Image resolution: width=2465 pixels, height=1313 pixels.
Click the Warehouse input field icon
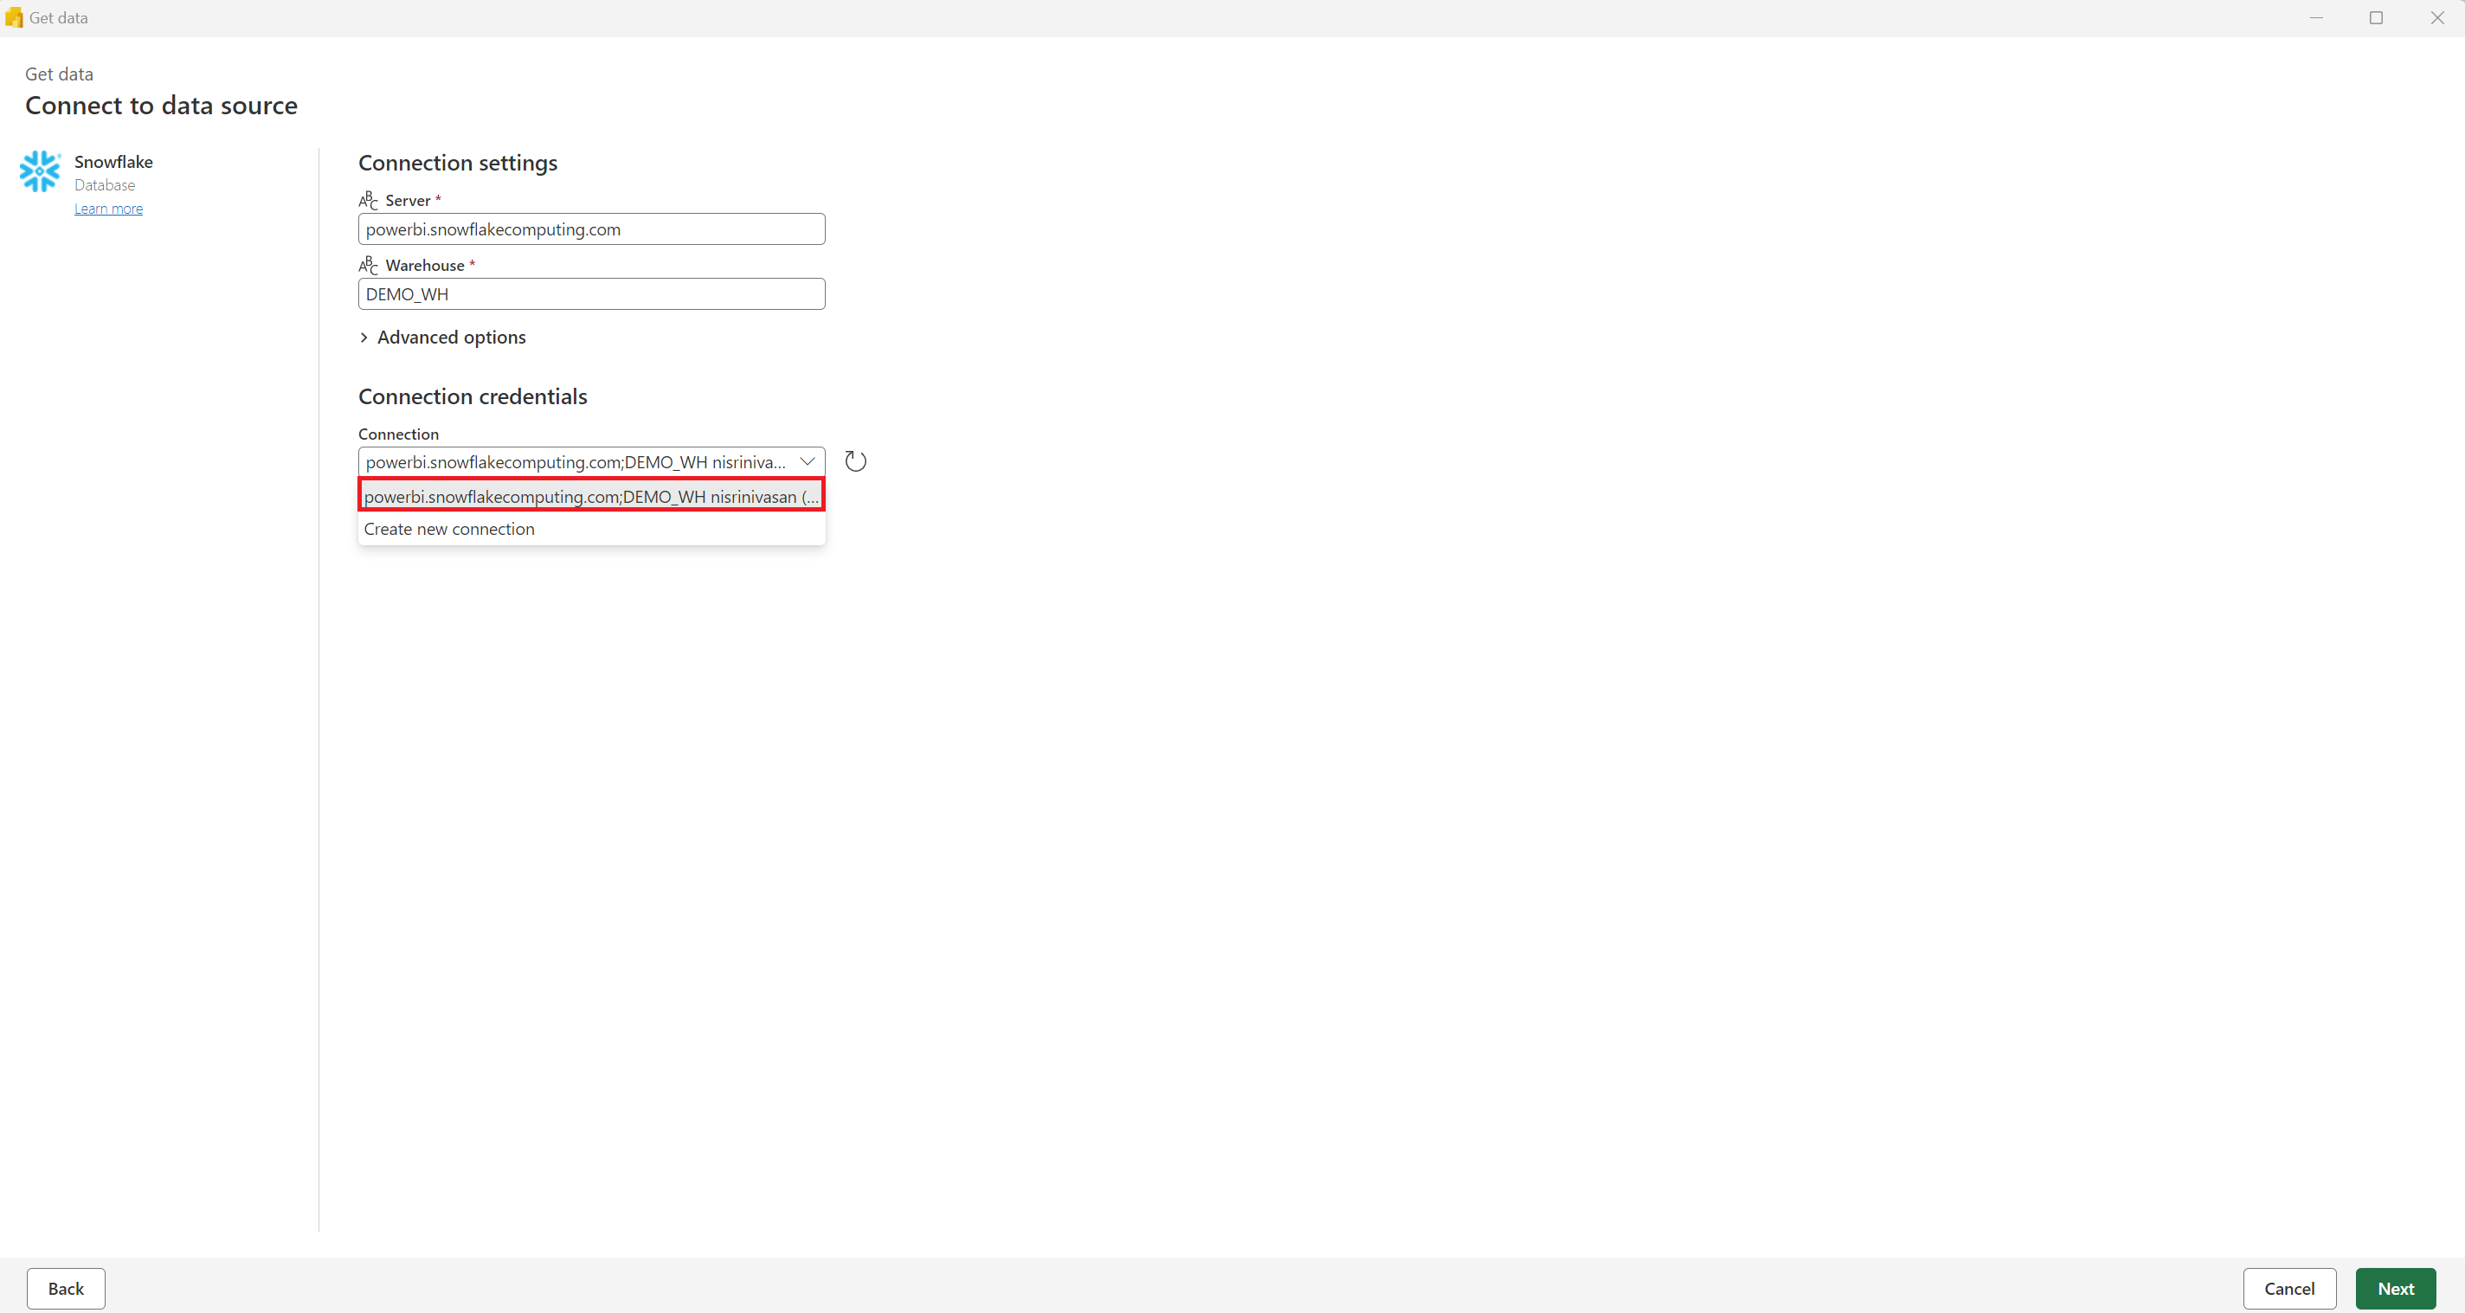(x=367, y=266)
